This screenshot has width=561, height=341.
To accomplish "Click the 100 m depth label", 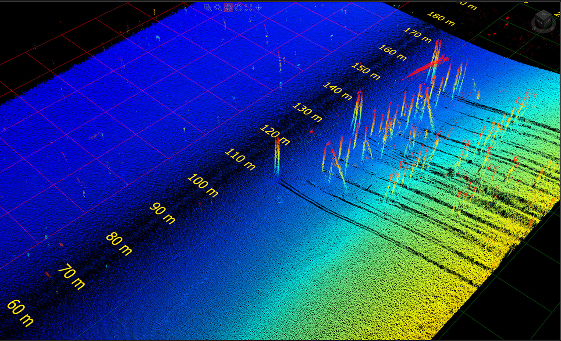I will 202,186.
